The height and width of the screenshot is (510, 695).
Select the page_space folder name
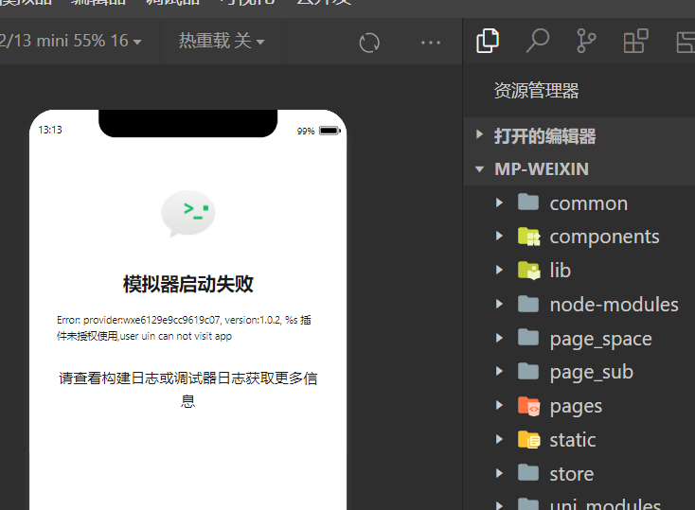click(x=601, y=339)
